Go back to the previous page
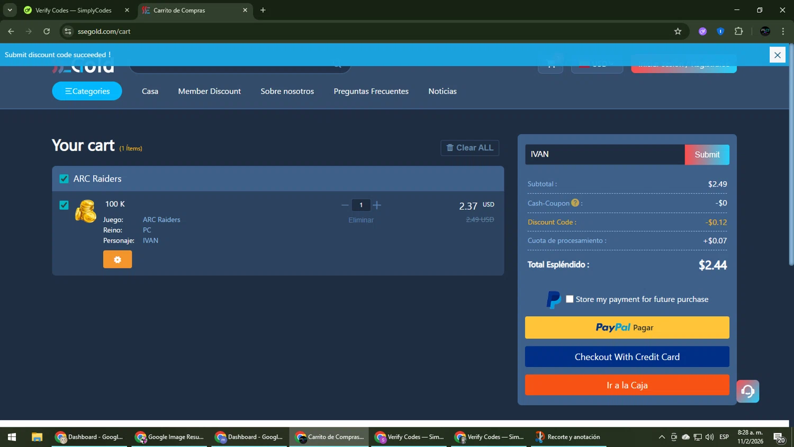This screenshot has width=794, height=447. pyautogui.click(x=11, y=31)
